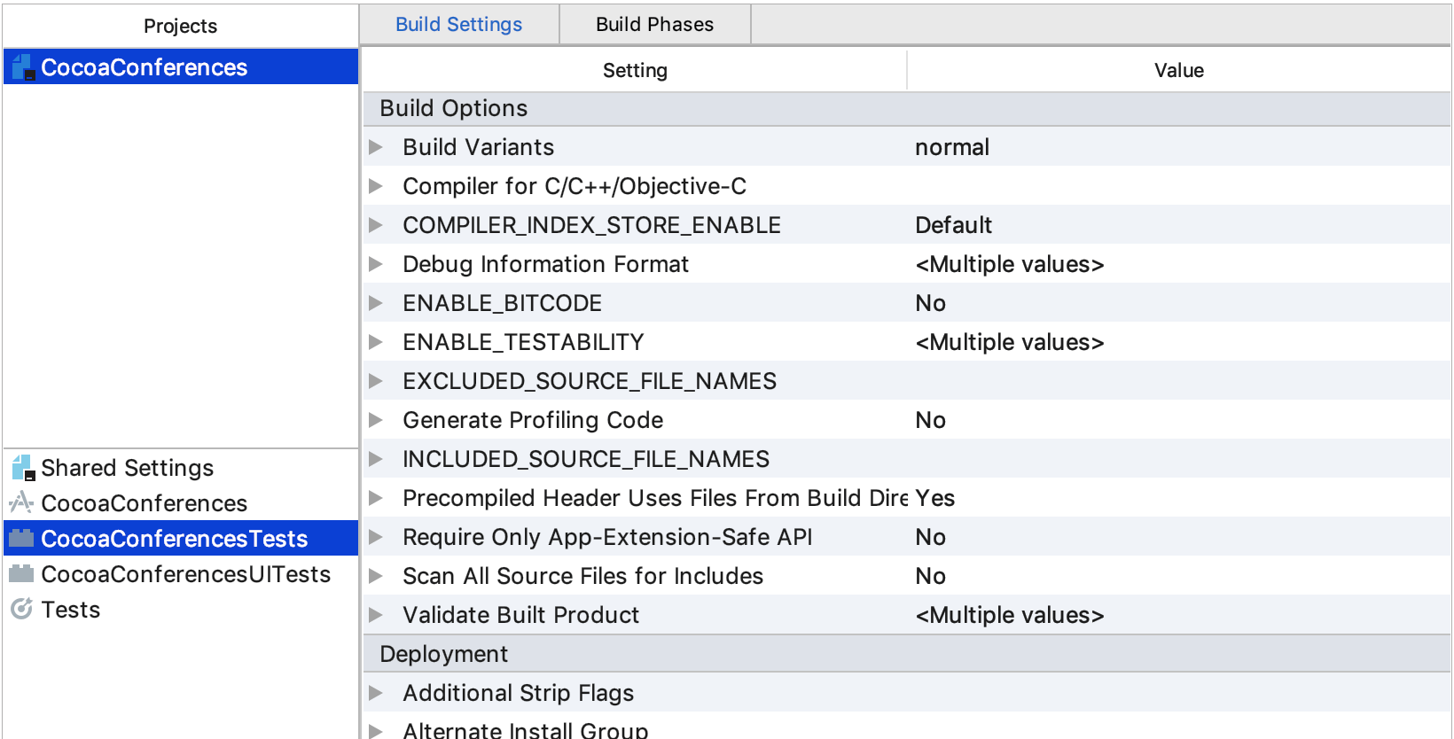Click Debug Information Format's Multiple values cell
The width and height of the screenshot is (1454, 739).
point(1010,264)
